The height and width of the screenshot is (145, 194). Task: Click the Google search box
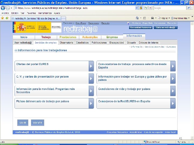click(x=170, y=8)
